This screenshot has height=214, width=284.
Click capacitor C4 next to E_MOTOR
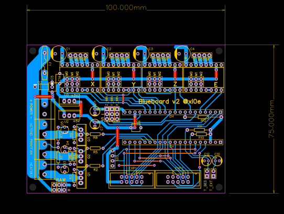coord(182,54)
